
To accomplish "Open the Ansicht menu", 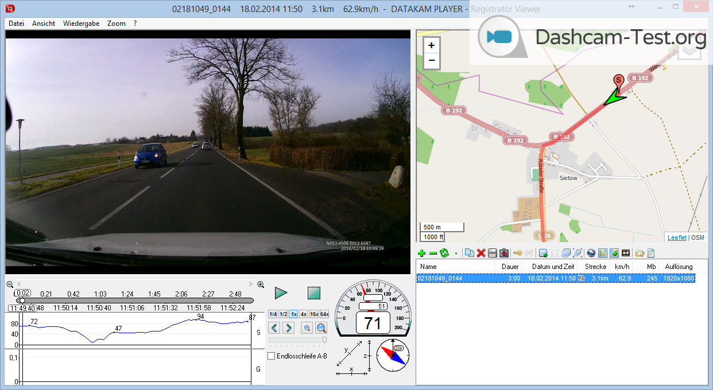I will [x=44, y=24].
